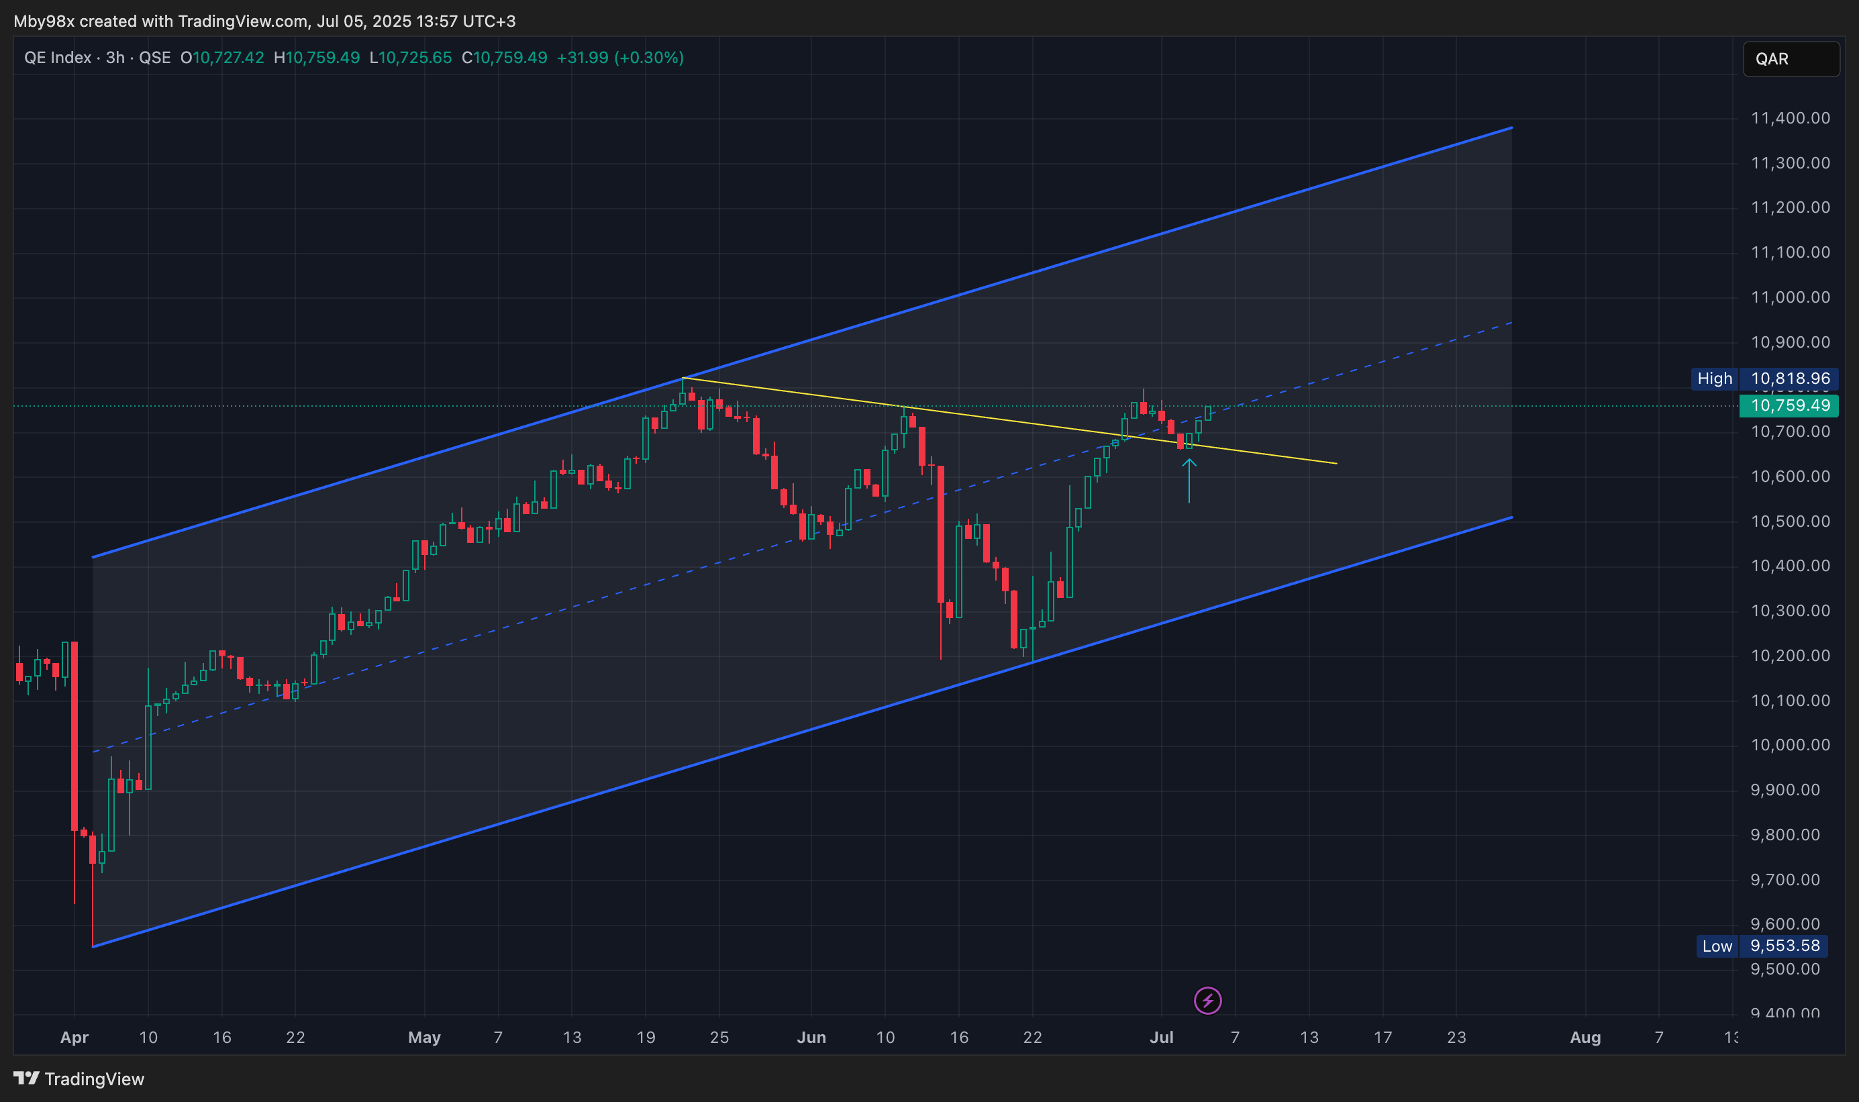
Task: Click the QE Index symbol title
Action: click(x=58, y=58)
